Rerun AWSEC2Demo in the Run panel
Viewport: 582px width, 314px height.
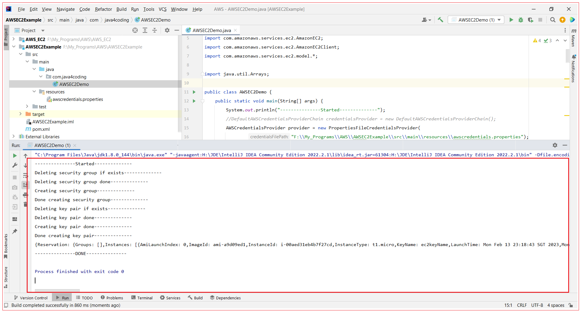(x=15, y=156)
